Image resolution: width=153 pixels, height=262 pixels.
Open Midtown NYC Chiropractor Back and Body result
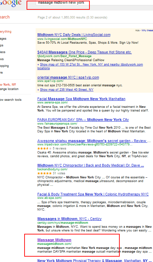click(x=90, y=165)
